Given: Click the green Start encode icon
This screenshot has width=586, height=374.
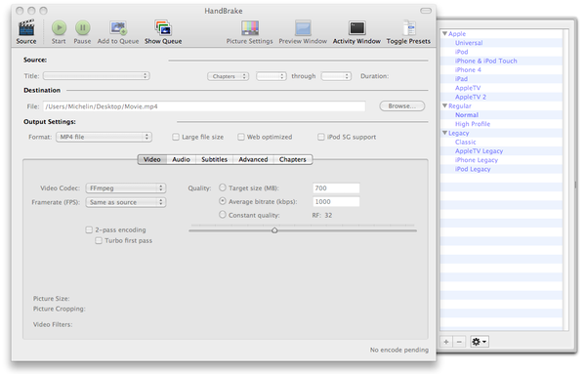Looking at the screenshot, I should click(59, 27).
